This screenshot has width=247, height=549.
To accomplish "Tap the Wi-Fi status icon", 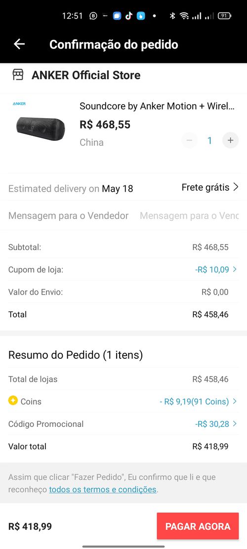I will (x=184, y=16).
